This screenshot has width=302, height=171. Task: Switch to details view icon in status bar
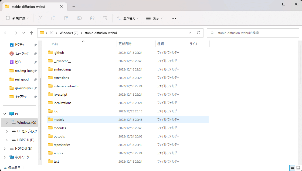point(292,168)
